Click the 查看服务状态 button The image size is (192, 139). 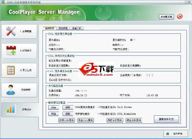point(166,119)
